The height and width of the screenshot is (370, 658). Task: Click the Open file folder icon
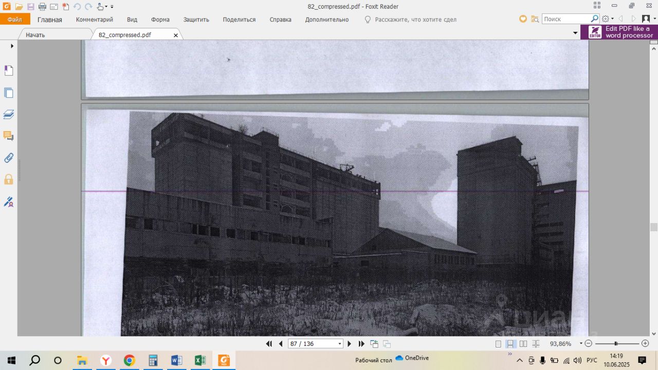[19, 7]
